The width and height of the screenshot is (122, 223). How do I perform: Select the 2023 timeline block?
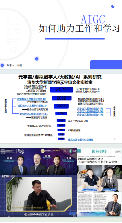click(61, 89)
